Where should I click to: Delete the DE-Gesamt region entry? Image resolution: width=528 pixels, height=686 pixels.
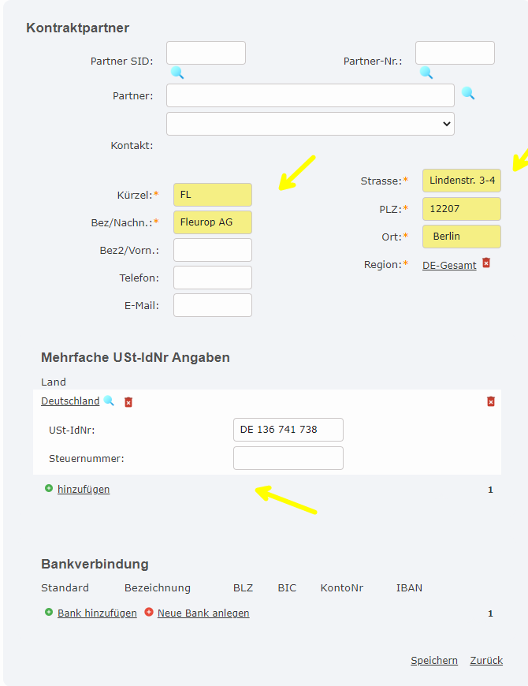pyautogui.click(x=486, y=263)
